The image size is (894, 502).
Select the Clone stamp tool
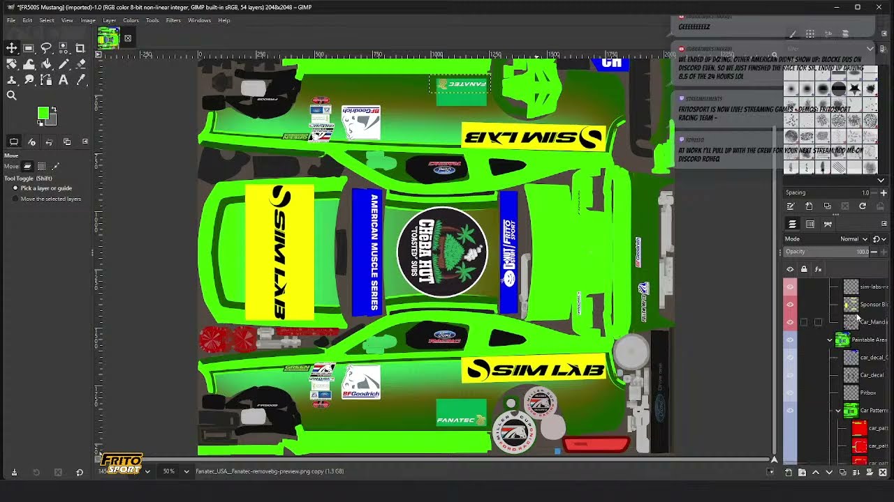(12, 80)
